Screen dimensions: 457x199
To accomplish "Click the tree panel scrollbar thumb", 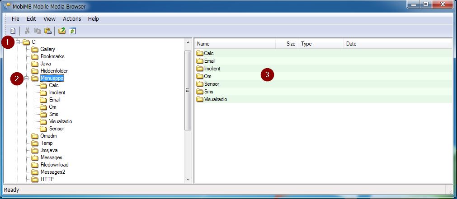I will [188, 91].
